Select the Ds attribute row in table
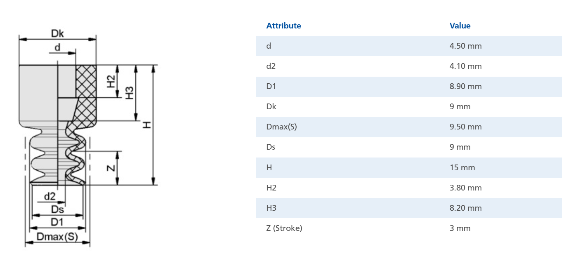578x261 pixels. coord(409,147)
